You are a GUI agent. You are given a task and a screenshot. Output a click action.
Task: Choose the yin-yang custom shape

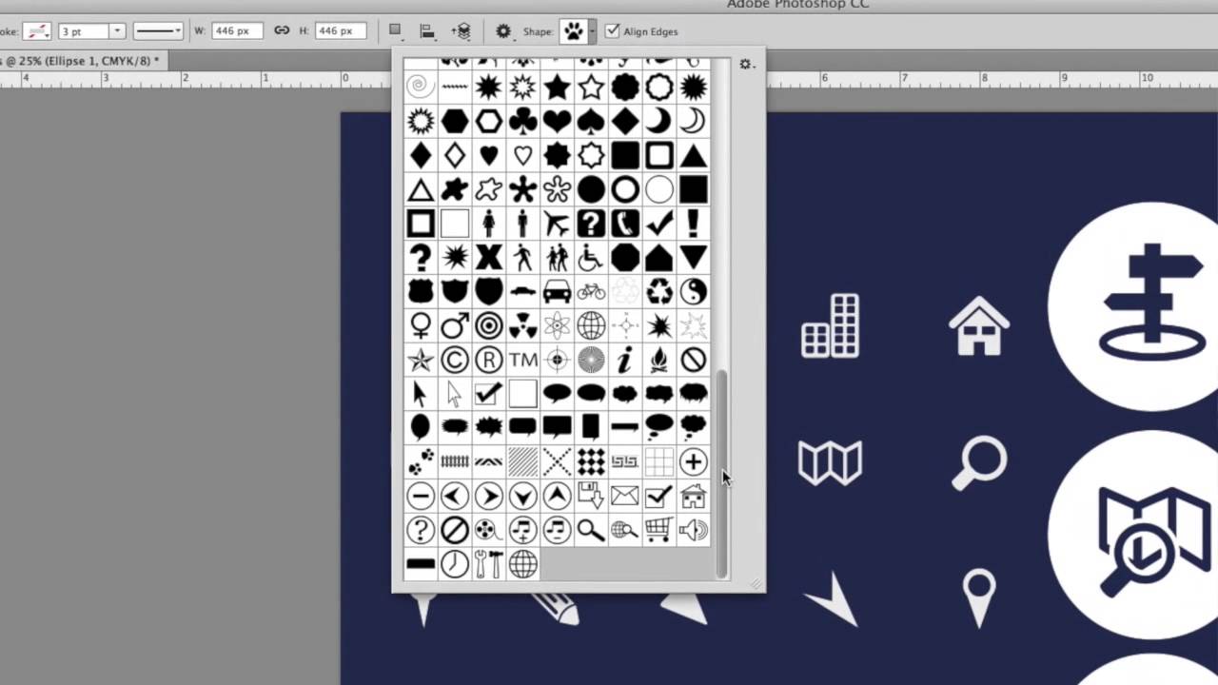point(693,289)
